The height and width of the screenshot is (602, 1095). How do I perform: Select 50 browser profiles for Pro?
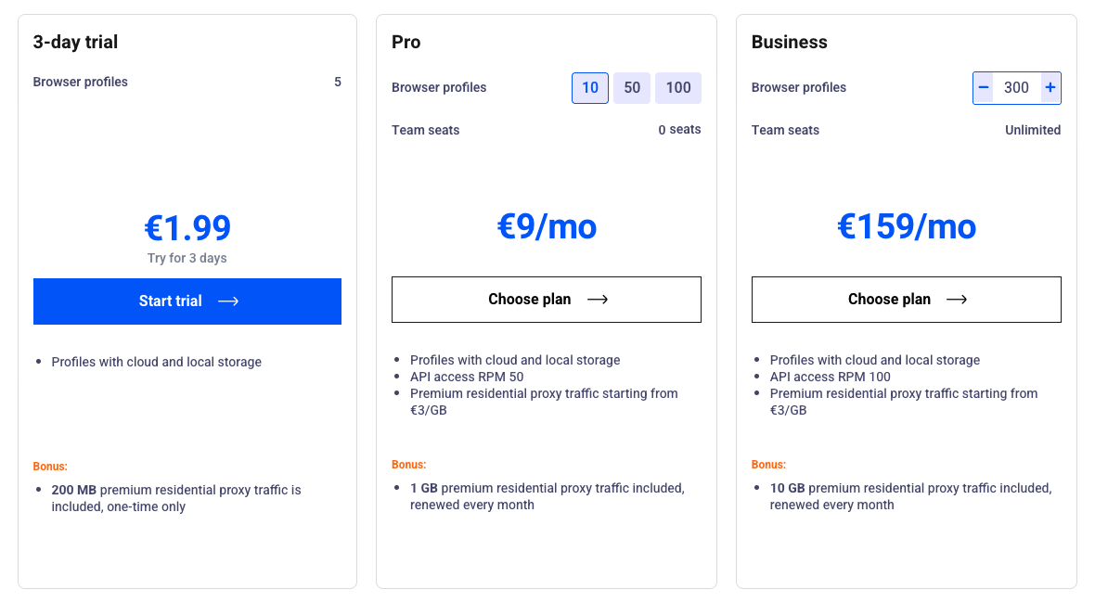tap(632, 88)
